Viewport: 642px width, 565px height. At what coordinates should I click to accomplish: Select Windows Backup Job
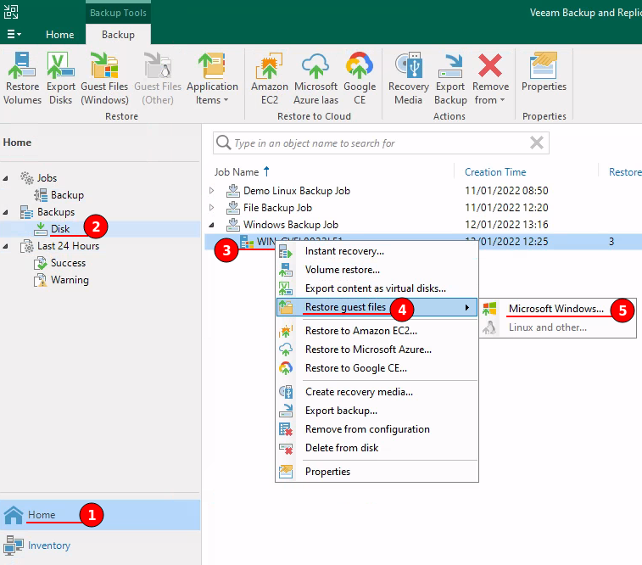pyautogui.click(x=291, y=225)
